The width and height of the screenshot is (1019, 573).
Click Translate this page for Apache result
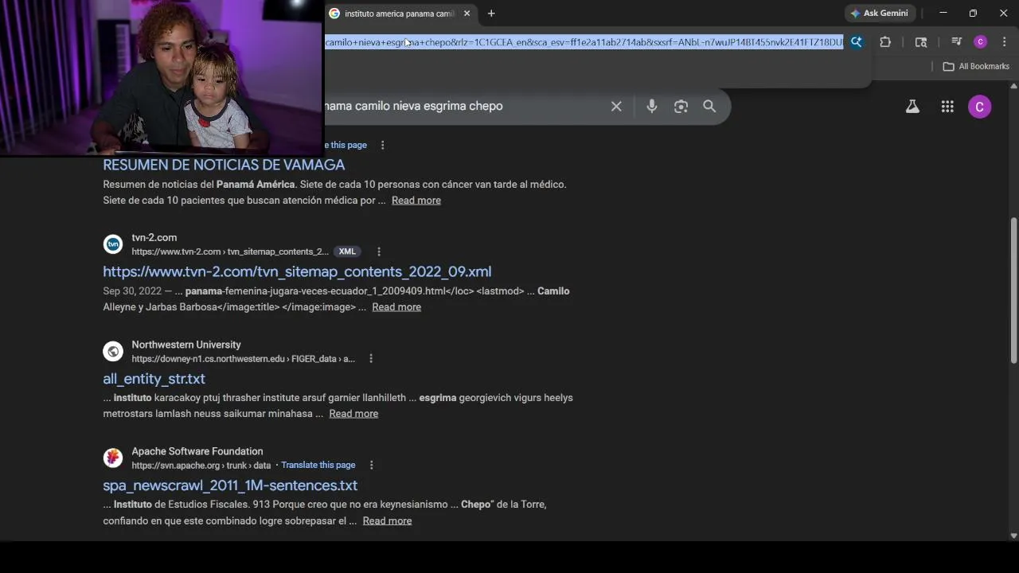point(318,465)
